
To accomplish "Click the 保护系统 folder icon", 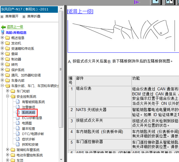I will (x=7, y=70).
